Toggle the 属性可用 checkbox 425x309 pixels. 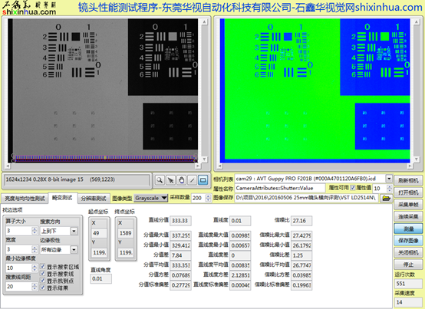click(x=353, y=188)
